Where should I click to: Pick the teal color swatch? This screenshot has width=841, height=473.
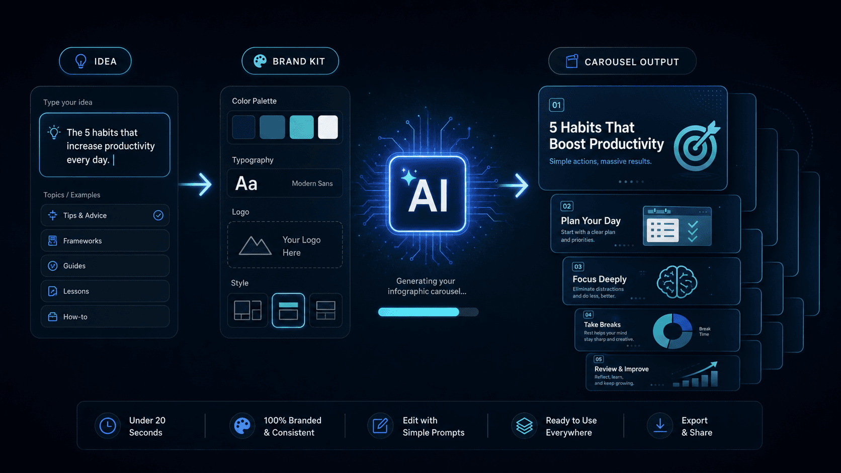(302, 127)
